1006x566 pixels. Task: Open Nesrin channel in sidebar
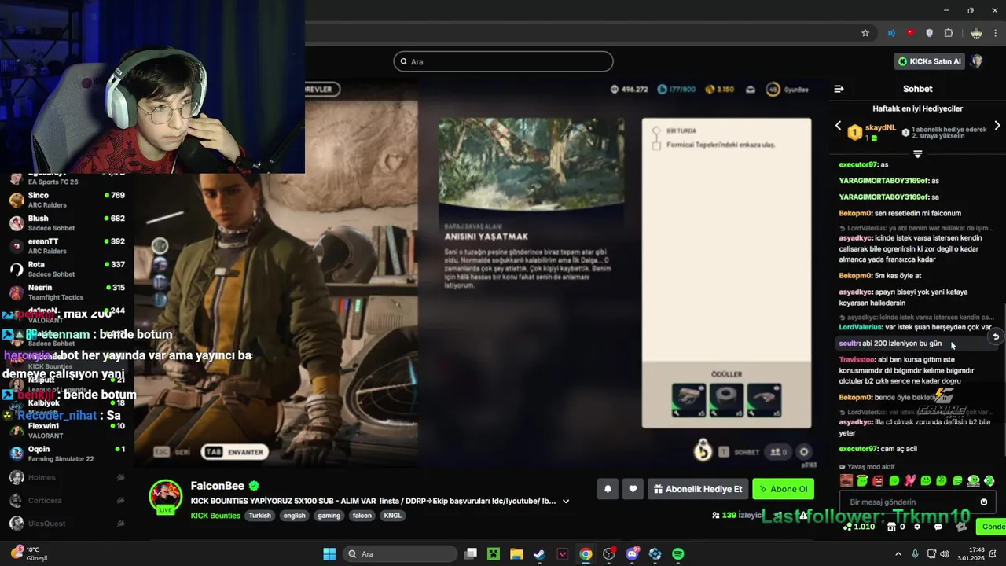(x=68, y=292)
